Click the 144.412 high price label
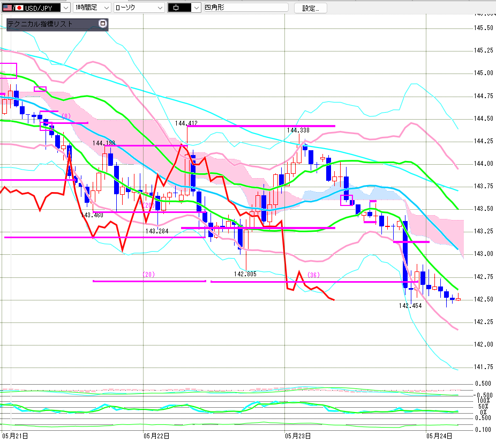496x441 pixels. (186, 123)
